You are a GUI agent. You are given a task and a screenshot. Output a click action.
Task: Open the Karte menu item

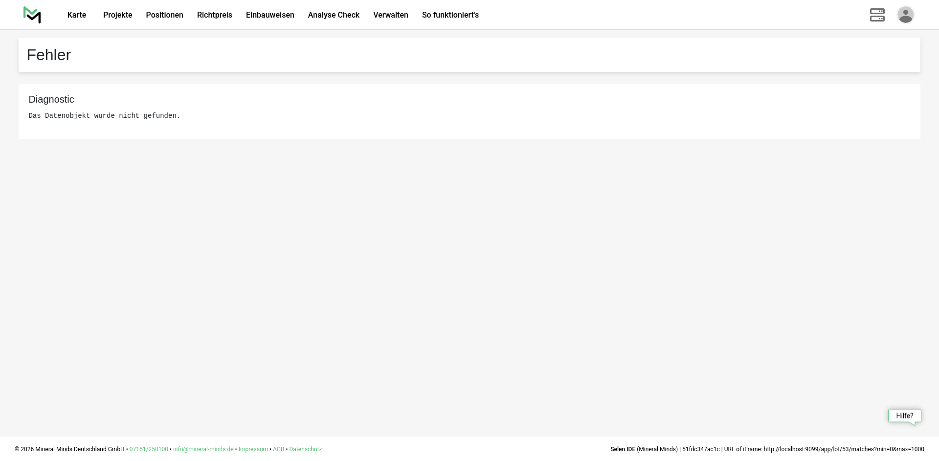(x=77, y=15)
